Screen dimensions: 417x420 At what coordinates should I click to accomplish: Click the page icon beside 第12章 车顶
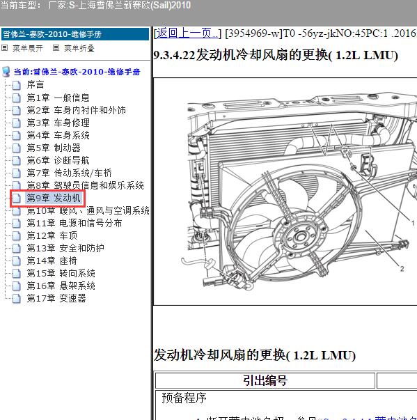tap(17, 235)
